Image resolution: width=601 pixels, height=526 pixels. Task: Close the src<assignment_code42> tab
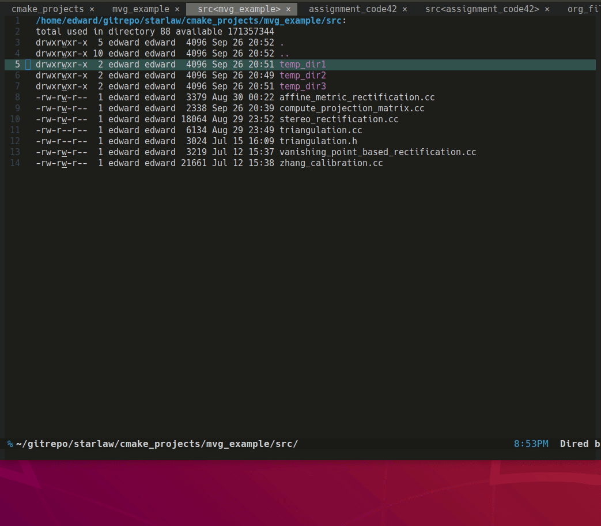click(x=547, y=9)
